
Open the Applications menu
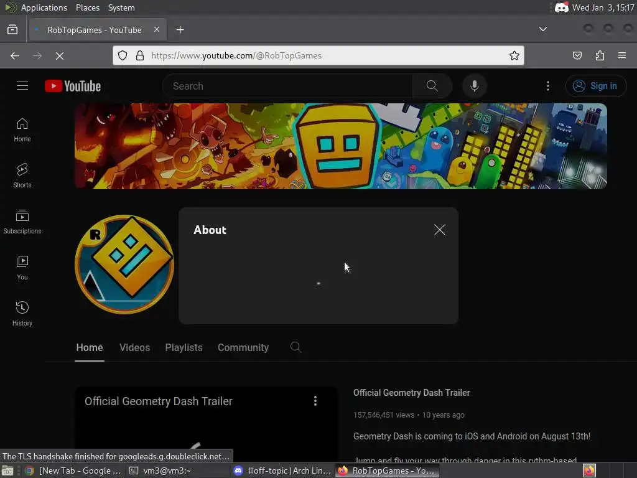(x=44, y=7)
